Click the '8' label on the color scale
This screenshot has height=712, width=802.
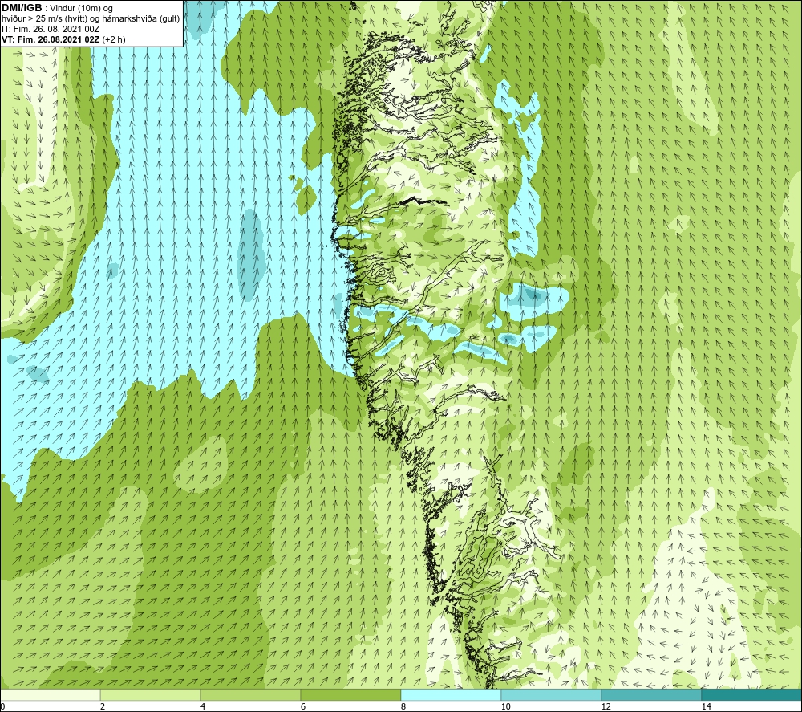403,706
